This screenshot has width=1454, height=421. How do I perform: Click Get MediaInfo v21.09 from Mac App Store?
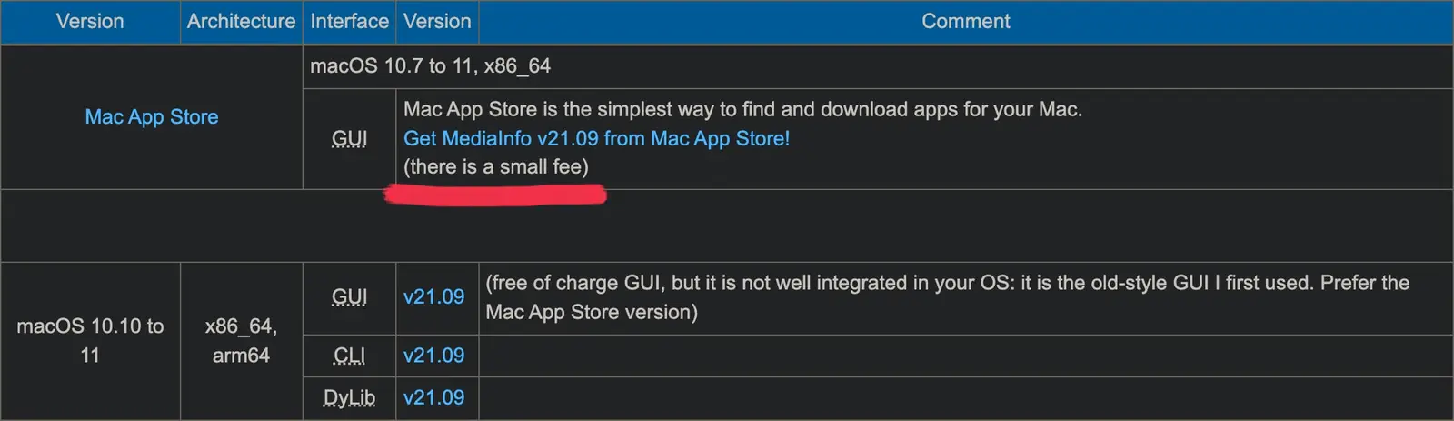596,138
